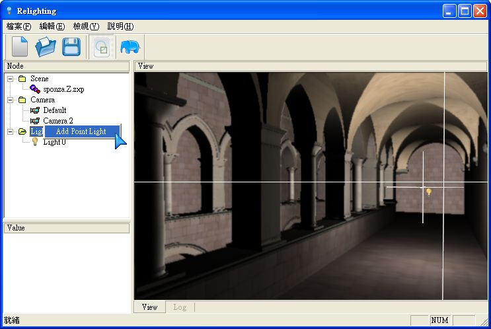Close the Relighting window
This screenshot has height=329, width=491.
480,11
